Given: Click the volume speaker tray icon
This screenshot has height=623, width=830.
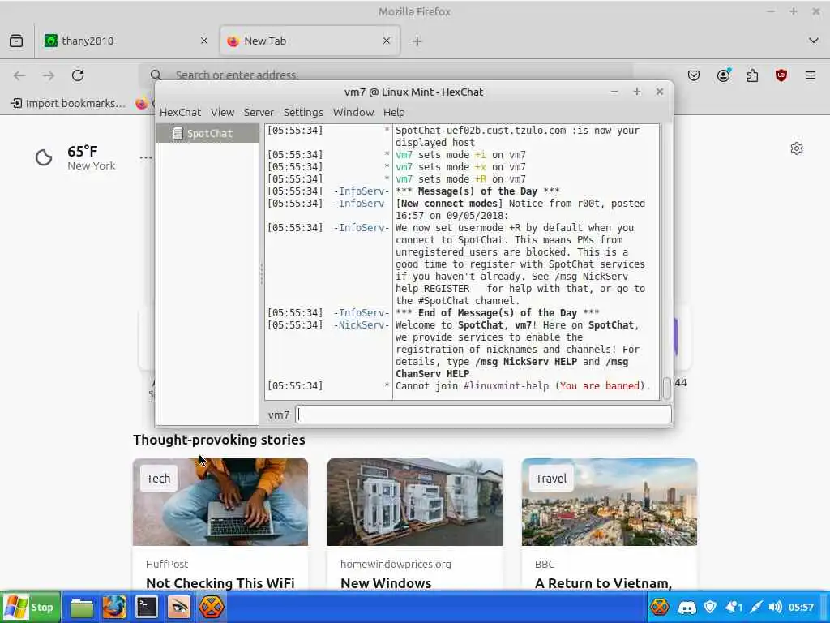Looking at the screenshot, I should (x=776, y=607).
